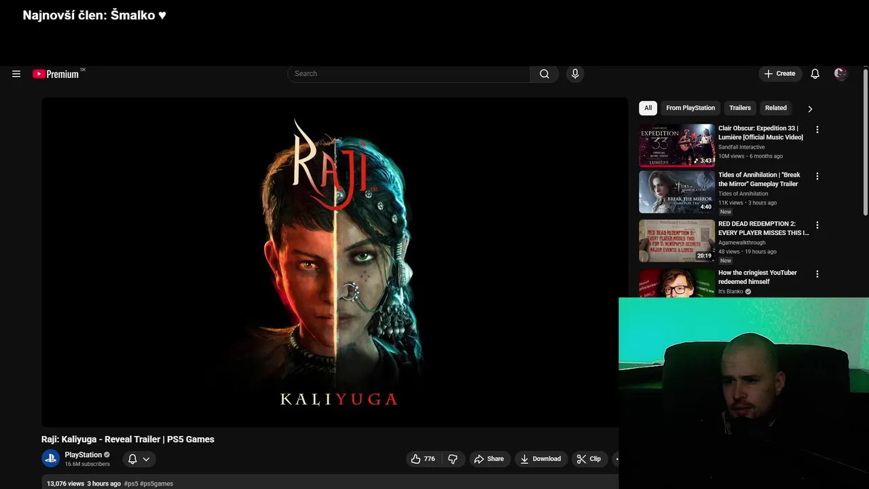Open How the cringiest YouTuber title

click(758, 277)
